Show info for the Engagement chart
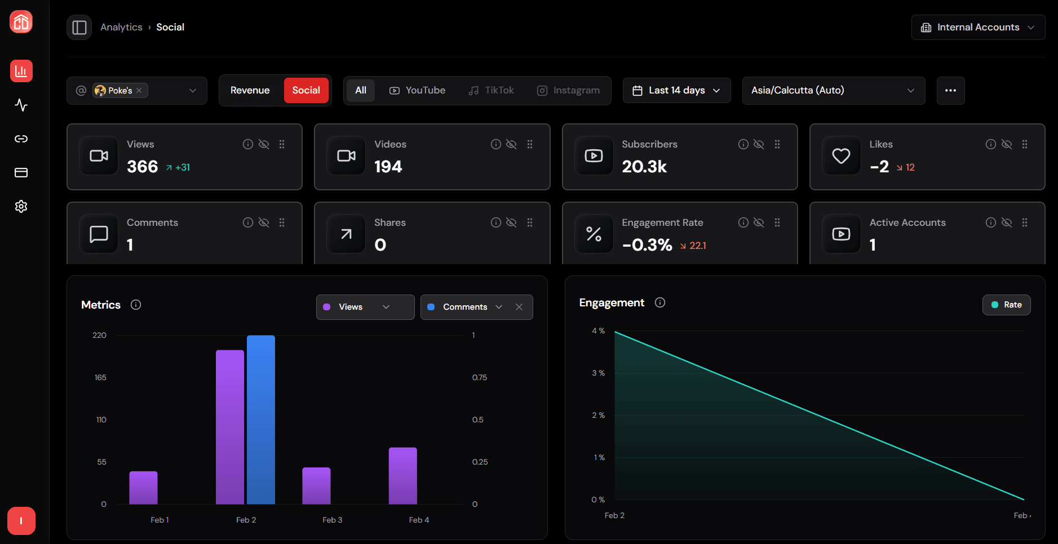Image resolution: width=1058 pixels, height=544 pixels. coord(660,302)
